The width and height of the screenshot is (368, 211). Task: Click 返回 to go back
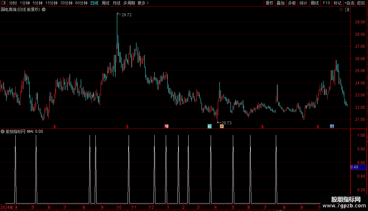tap(361, 3)
